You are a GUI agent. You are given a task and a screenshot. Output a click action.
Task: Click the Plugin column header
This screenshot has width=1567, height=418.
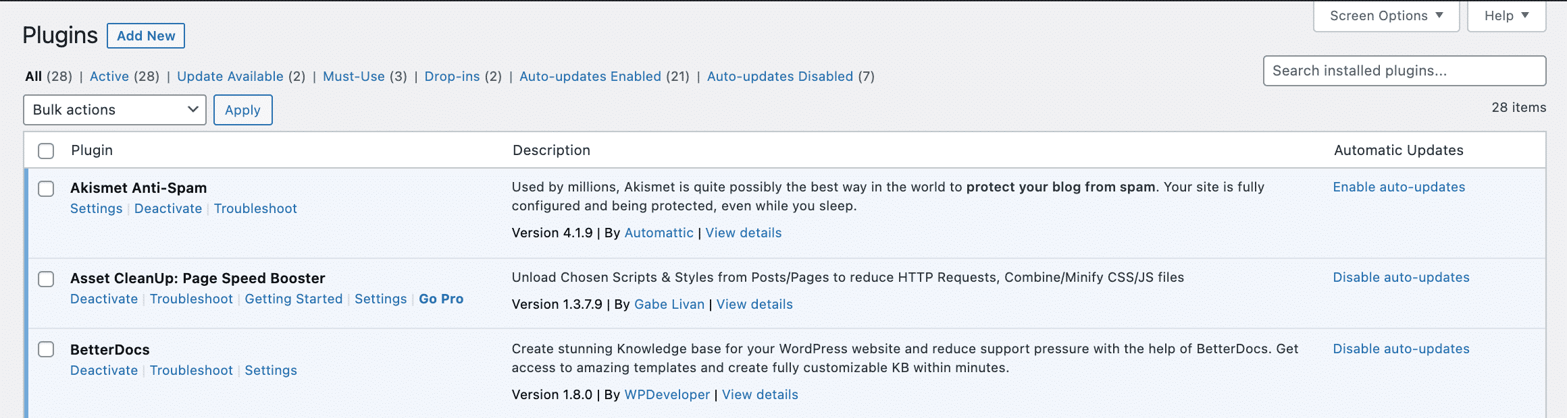pos(92,150)
